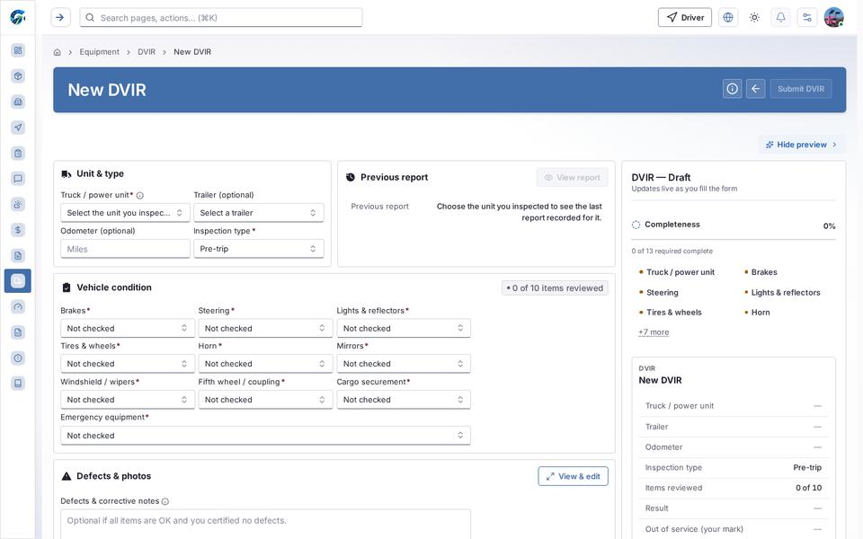Click View & edit in Defects & photos

[573, 476]
